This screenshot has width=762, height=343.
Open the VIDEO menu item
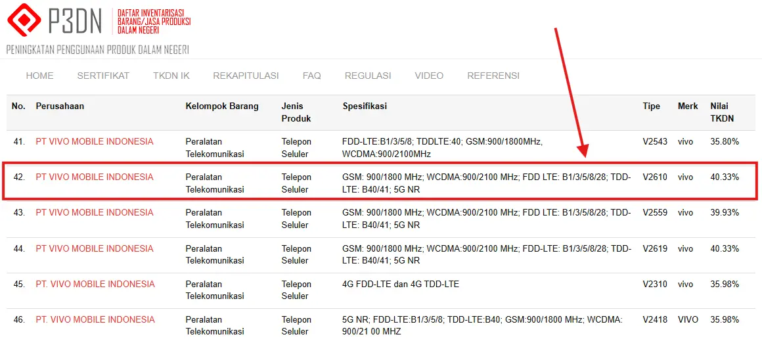pos(429,76)
